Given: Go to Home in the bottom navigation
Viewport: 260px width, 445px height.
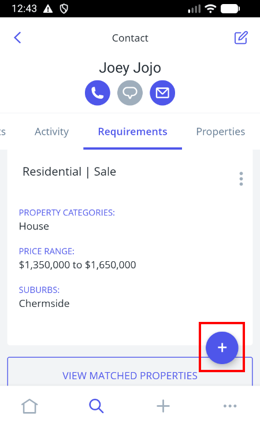Looking at the screenshot, I should [29, 406].
